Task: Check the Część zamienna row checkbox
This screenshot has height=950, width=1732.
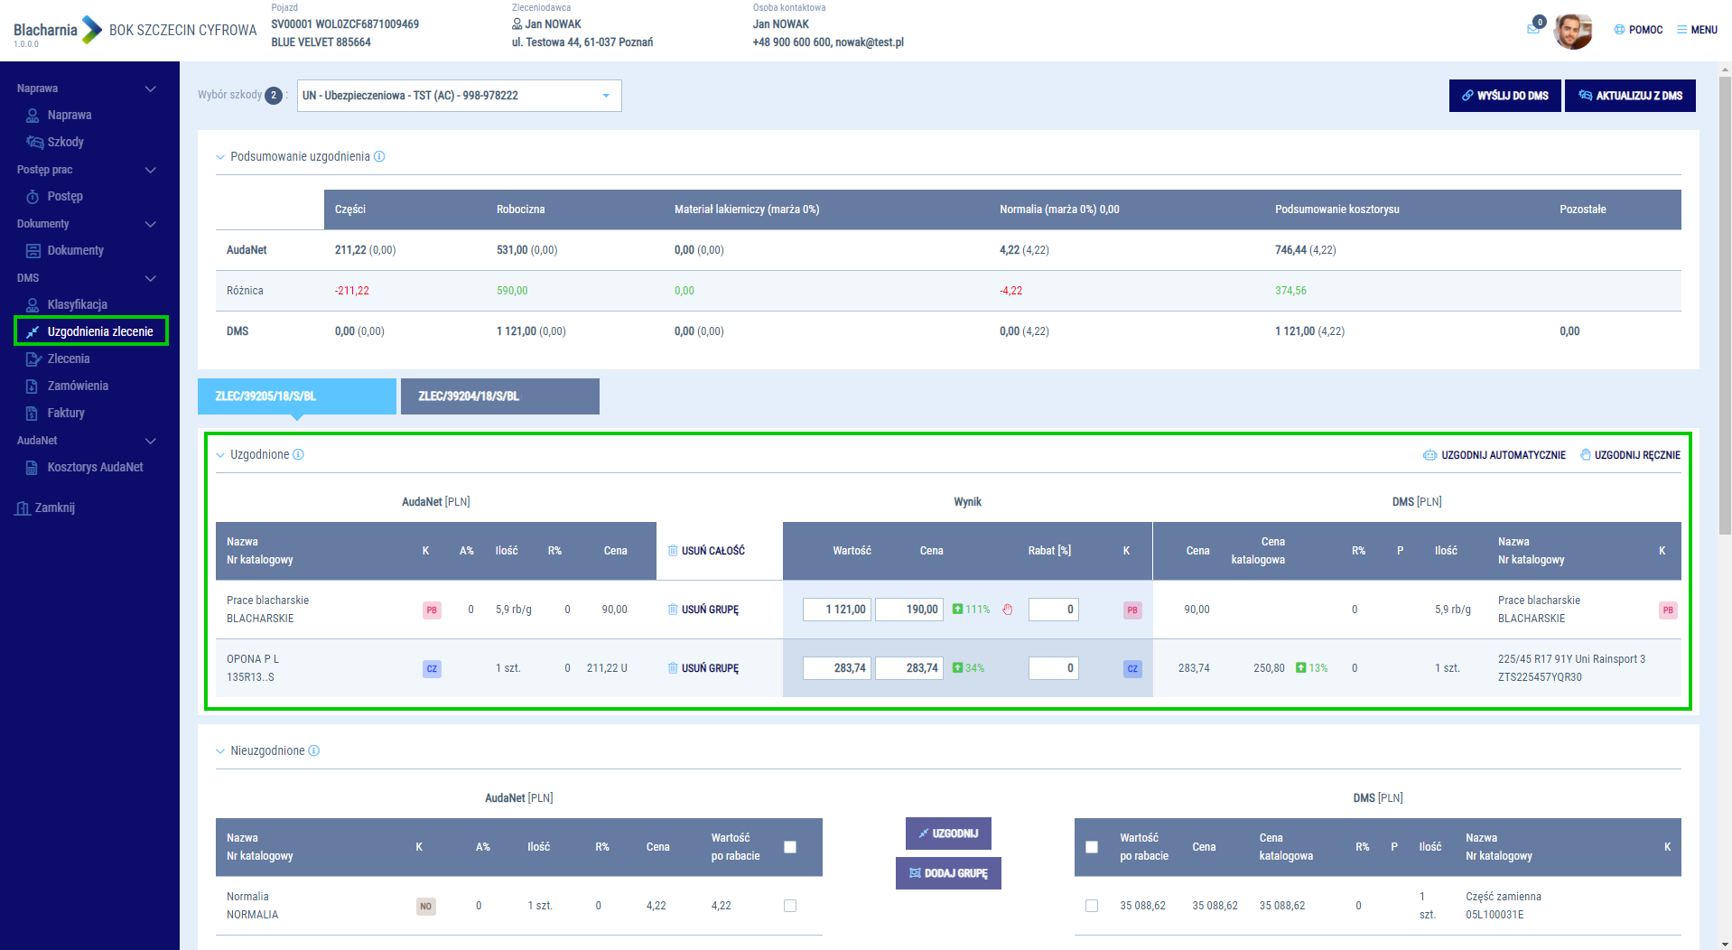Action: click(1092, 906)
